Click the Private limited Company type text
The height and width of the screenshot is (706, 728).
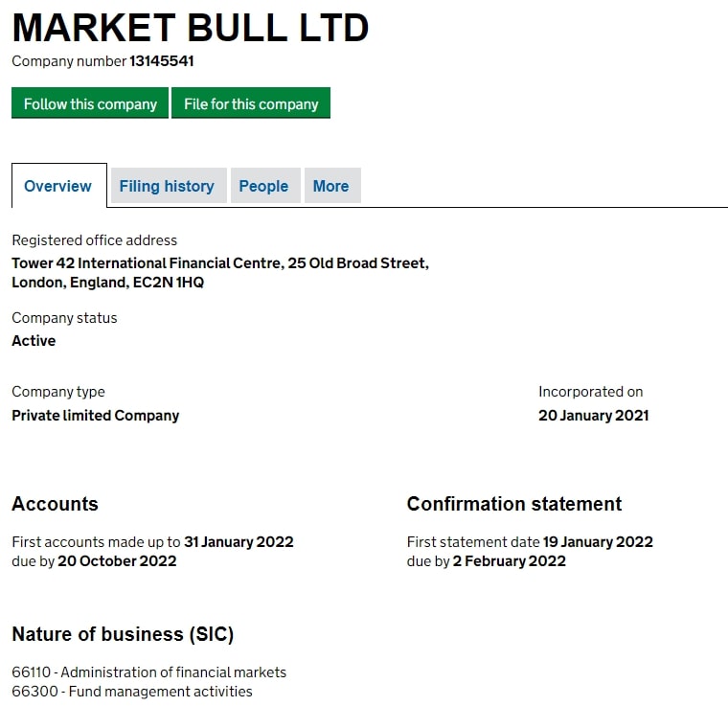point(95,415)
